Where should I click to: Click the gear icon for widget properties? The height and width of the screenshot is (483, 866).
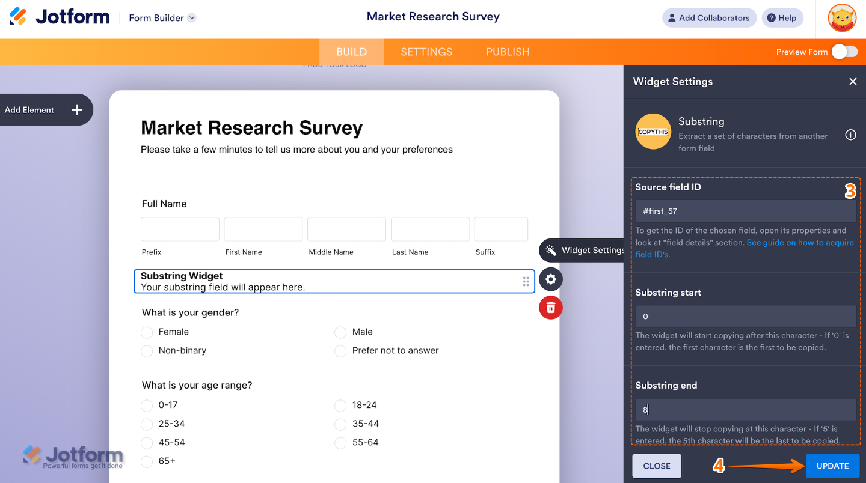point(550,279)
